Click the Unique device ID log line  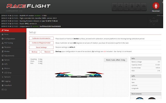[31, 26]
